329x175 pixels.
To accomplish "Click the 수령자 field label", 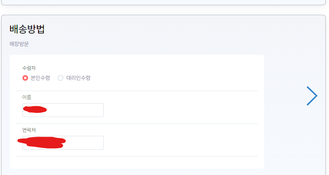I will (x=29, y=68).
